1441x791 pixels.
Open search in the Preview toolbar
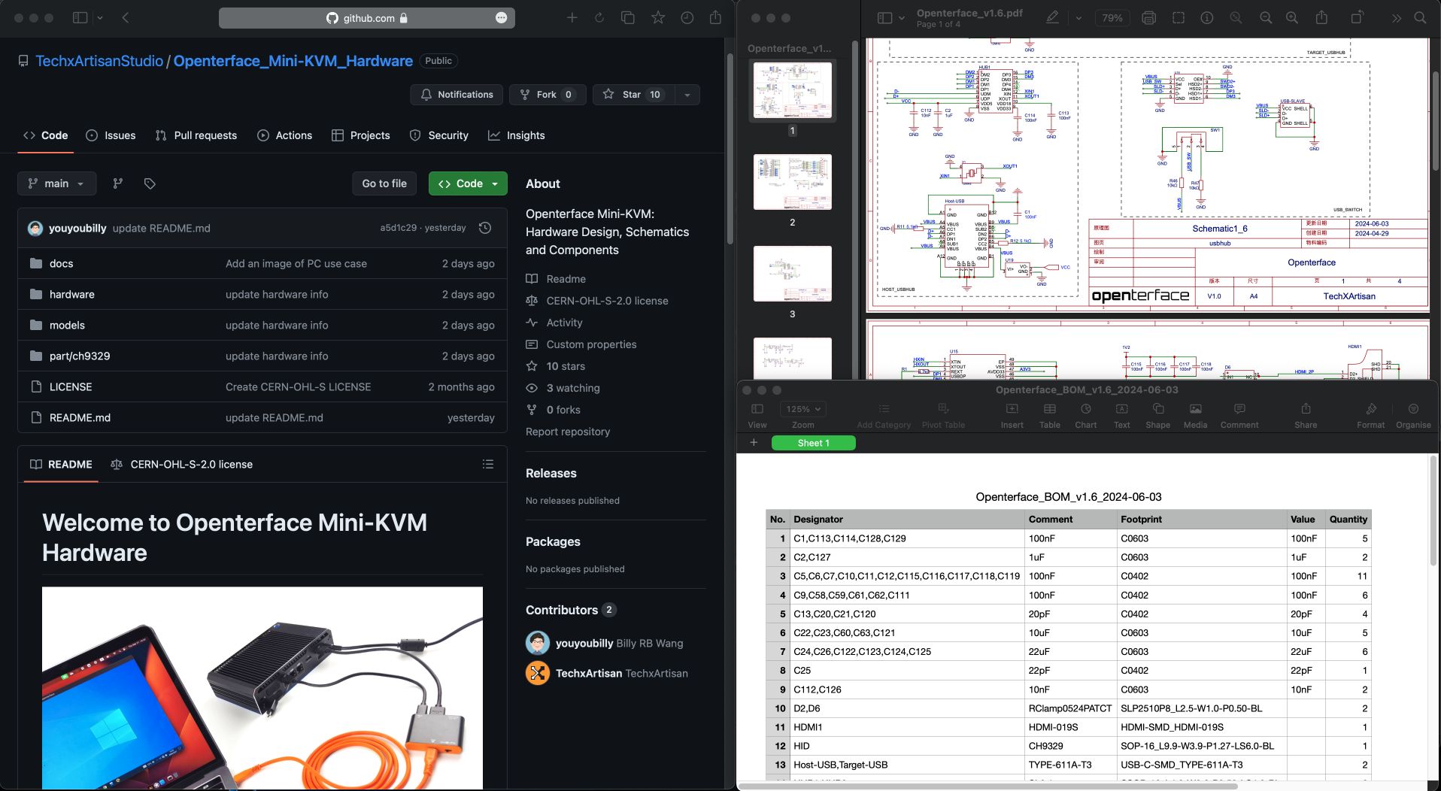pyautogui.click(x=1420, y=18)
